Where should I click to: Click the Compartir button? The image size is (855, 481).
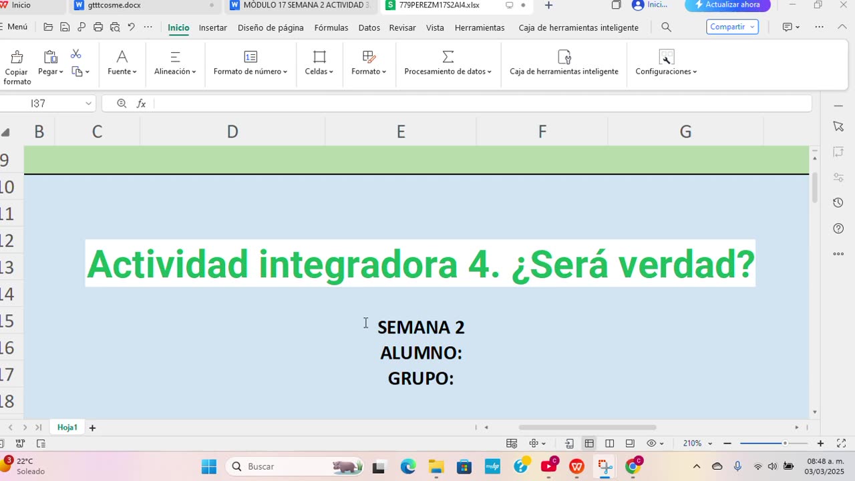click(732, 27)
